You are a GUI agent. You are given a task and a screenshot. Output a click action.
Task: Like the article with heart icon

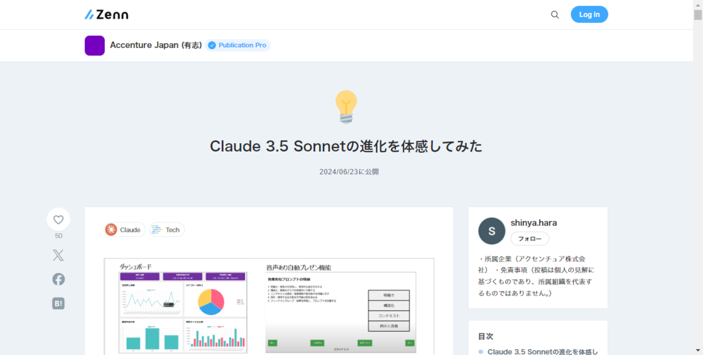(x=59, y=220)
